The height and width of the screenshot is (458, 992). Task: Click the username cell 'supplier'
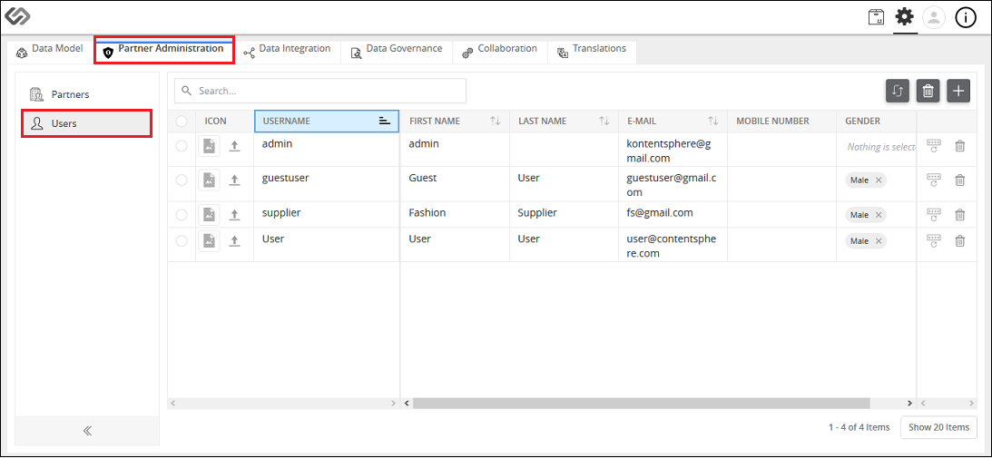280,212
